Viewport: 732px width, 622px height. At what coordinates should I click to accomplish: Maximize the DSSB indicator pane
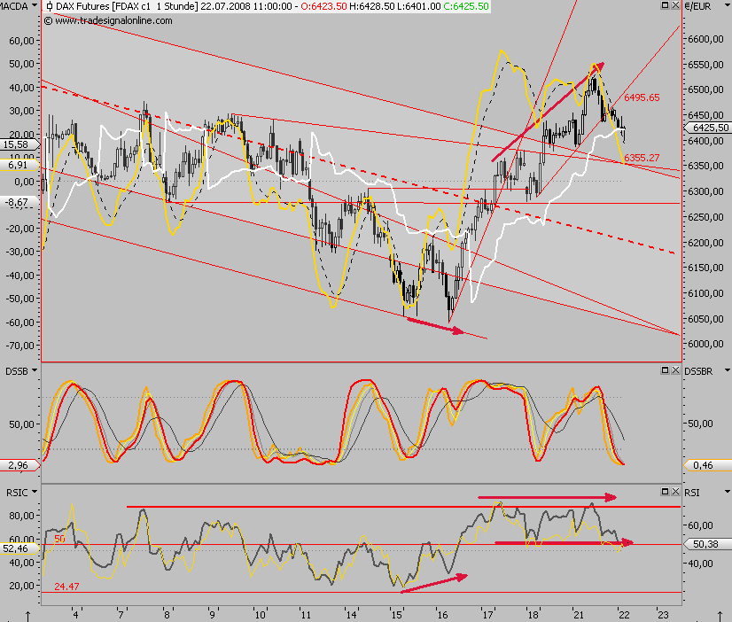(x=666, y=370)
